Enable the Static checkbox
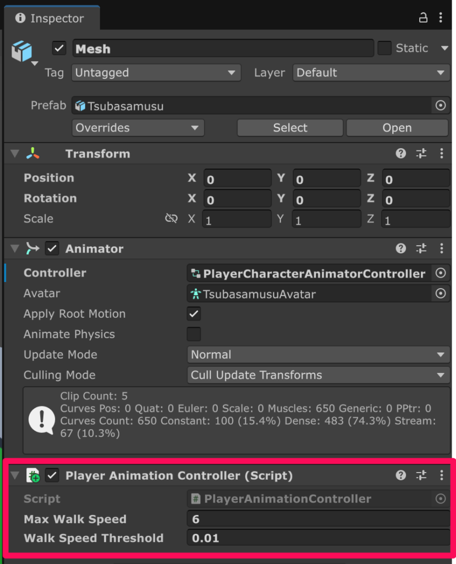This screenshot has width=456, height=564. (384, 48)
